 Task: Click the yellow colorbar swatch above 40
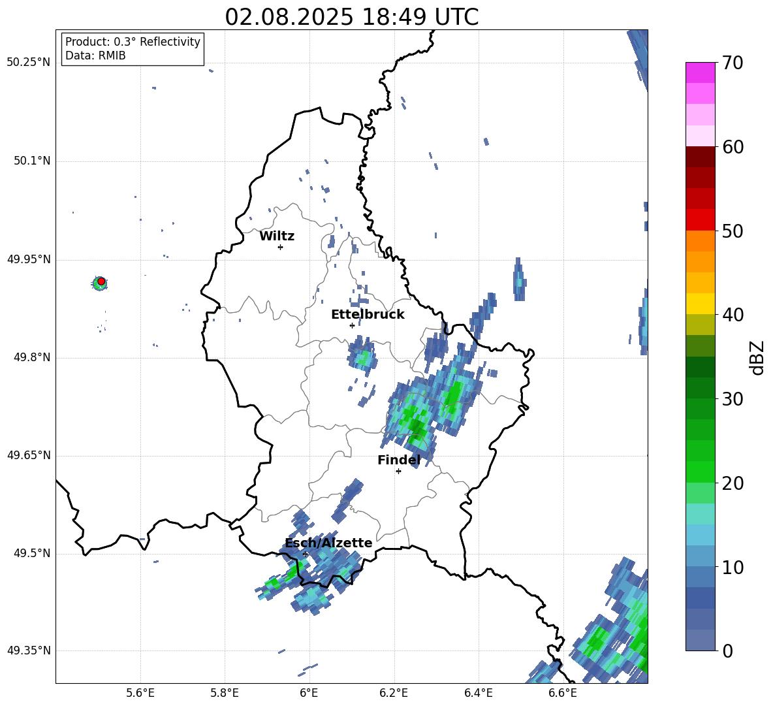point(700,304)
